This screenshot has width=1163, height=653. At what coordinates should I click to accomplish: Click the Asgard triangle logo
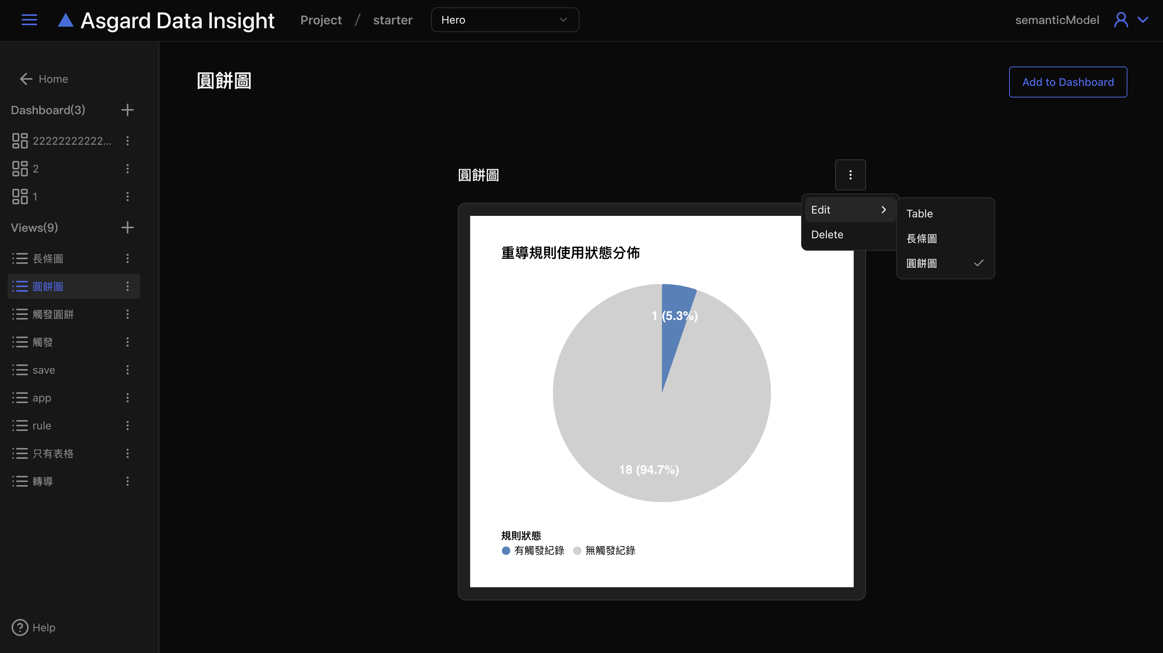[x=65, y=21]
